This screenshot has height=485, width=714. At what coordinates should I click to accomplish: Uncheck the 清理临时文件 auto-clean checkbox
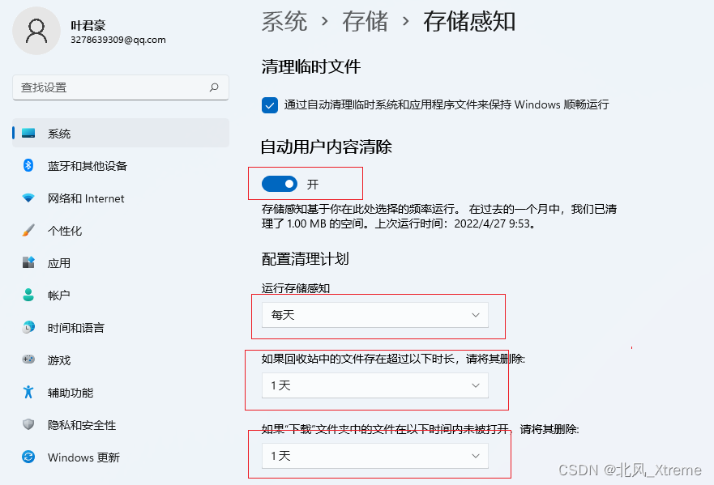pos(270,105)
